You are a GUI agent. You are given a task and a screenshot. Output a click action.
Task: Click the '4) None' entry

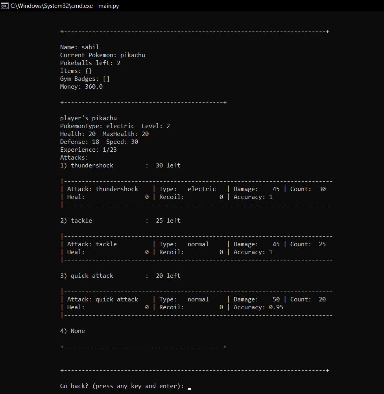pyautogui.click(x=72, y=331)
